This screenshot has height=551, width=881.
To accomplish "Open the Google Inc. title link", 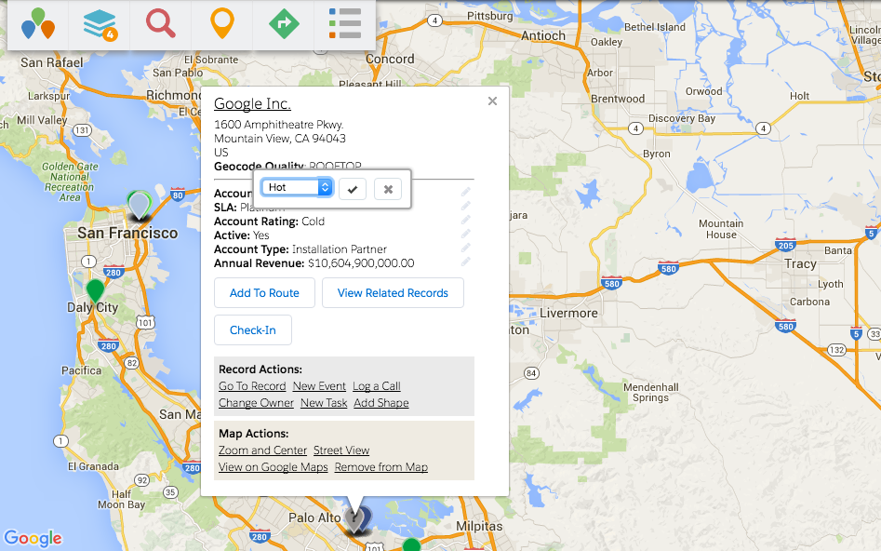I will tap(252, 104).
